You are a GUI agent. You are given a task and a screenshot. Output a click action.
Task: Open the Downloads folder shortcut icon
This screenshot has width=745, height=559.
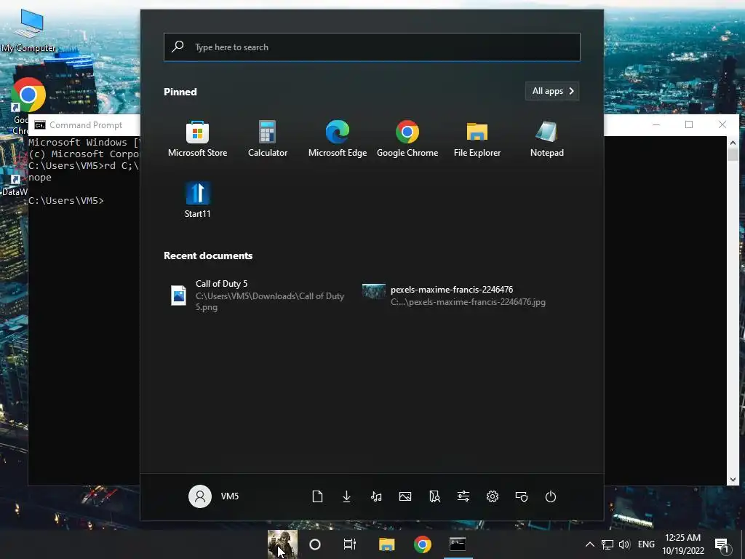point(347,496)
